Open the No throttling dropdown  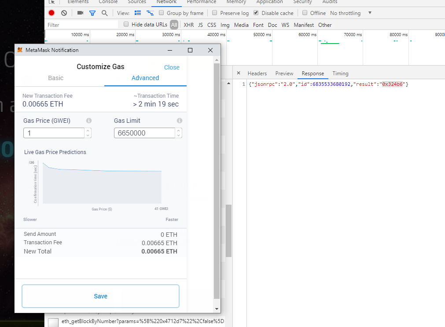[x=351, y=13]
